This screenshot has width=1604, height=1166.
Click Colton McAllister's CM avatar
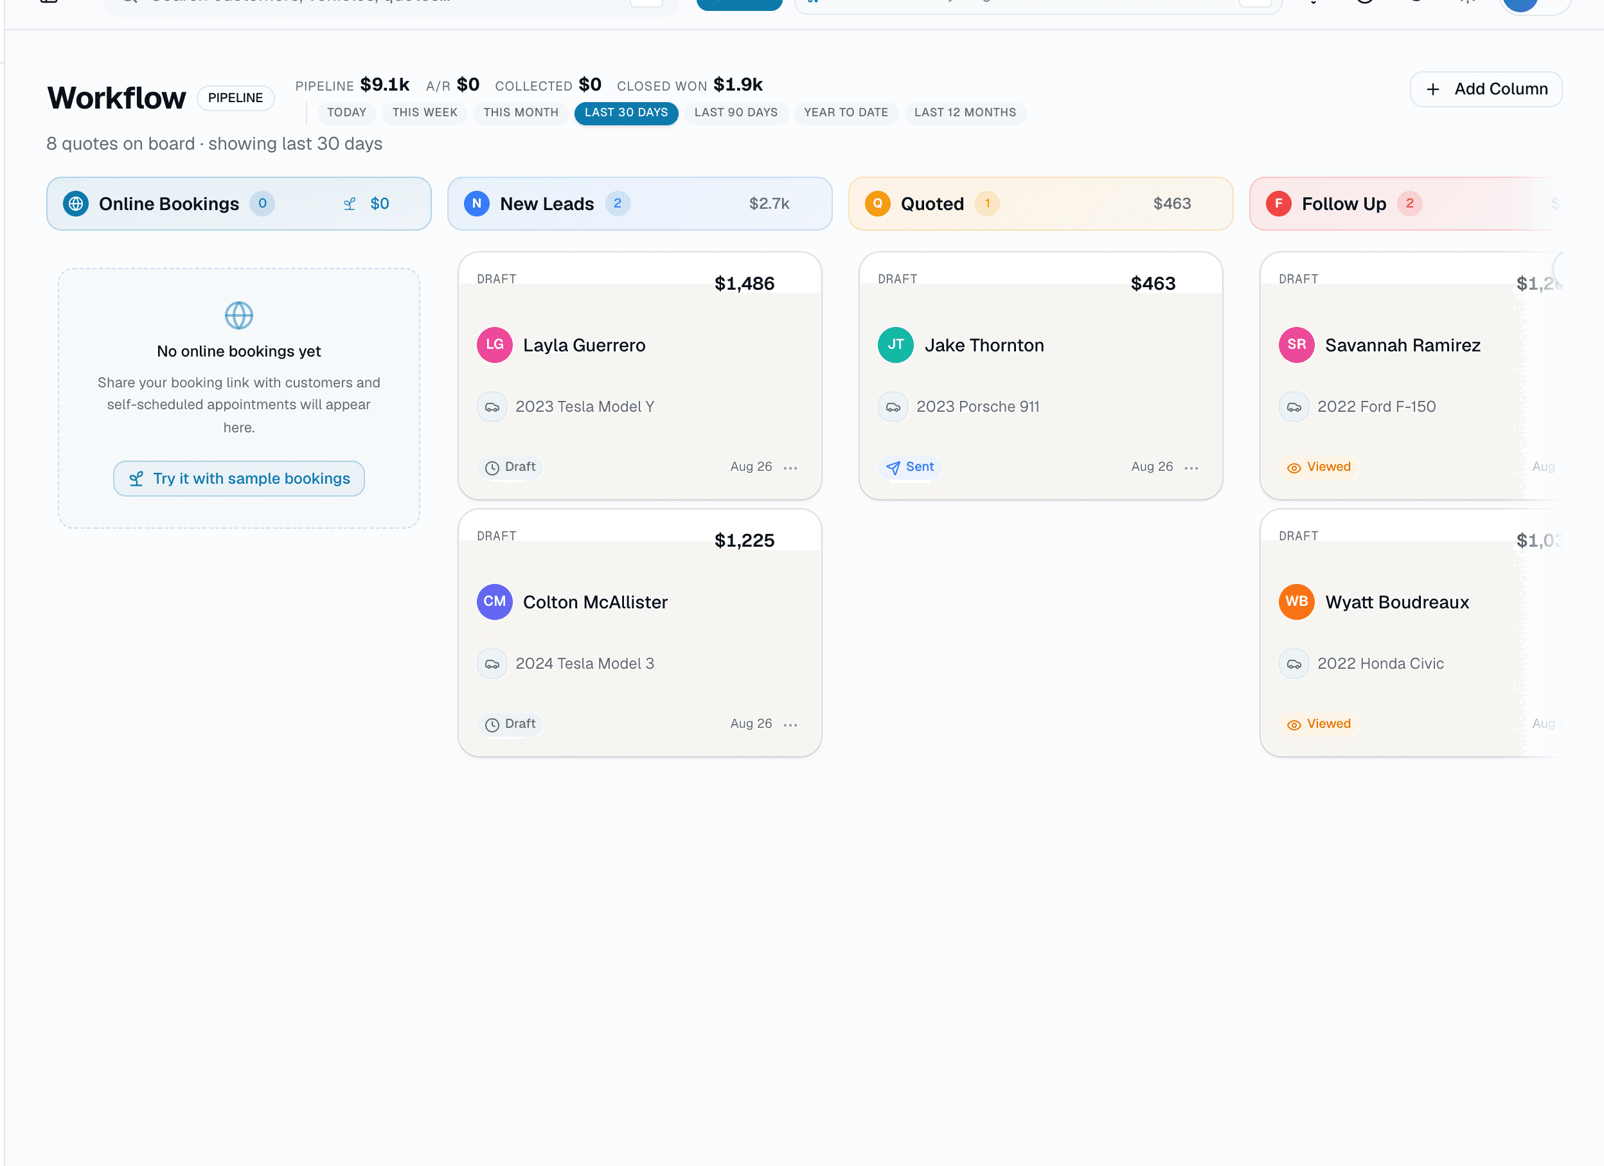[x=494, y=602]
